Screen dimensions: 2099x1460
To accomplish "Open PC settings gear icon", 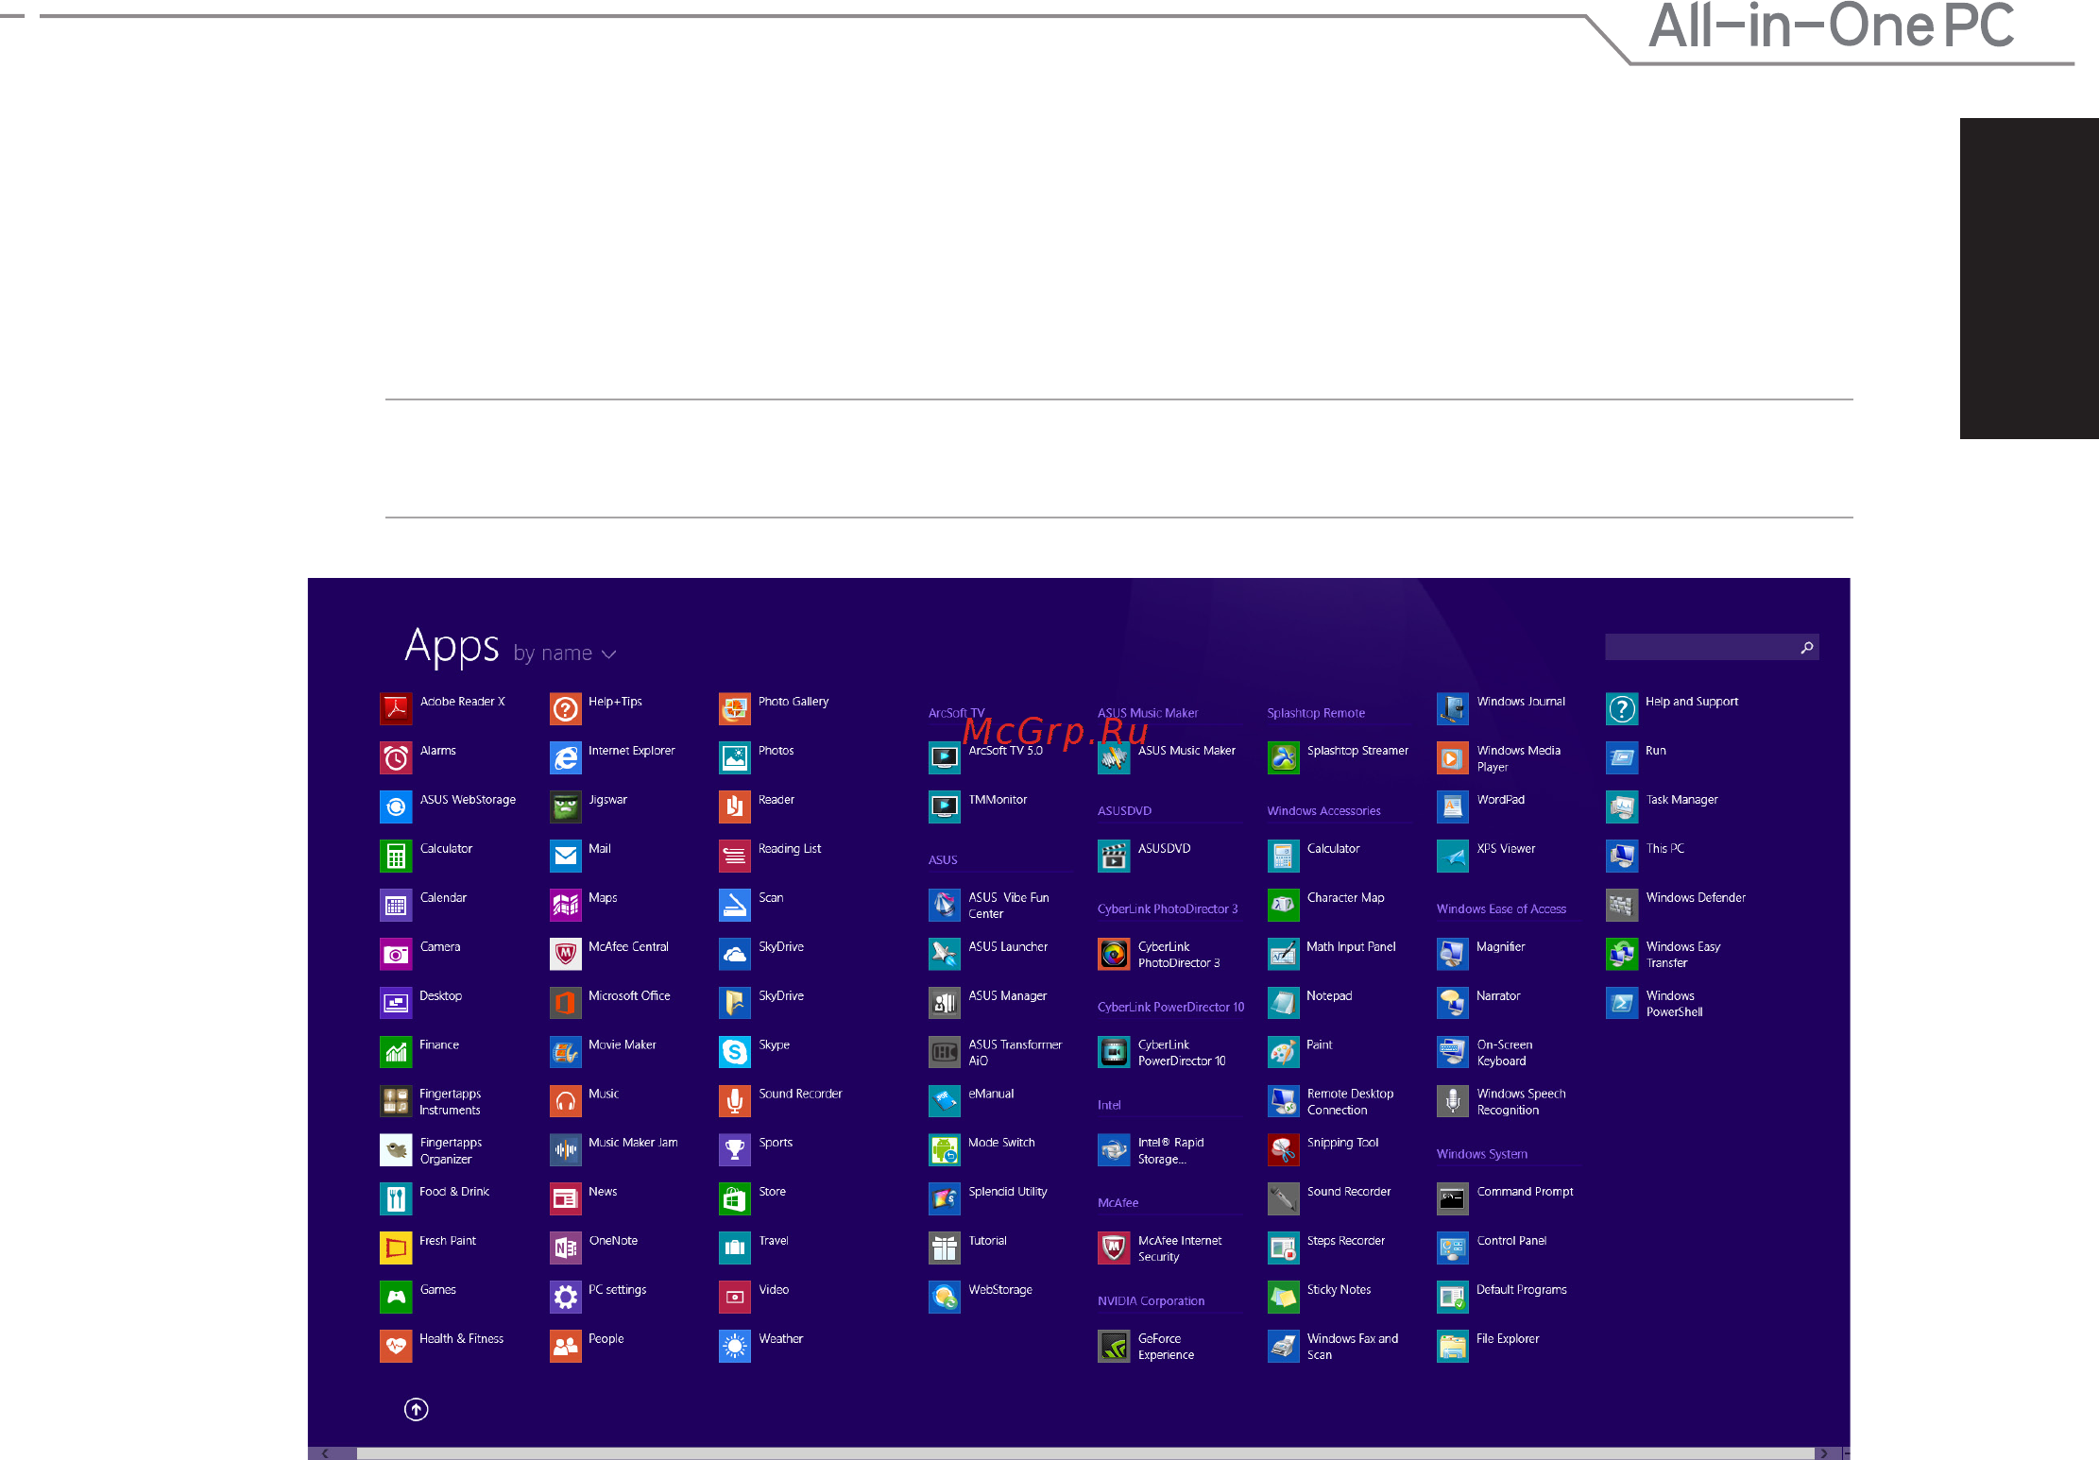I will [x=565, y=1297].
